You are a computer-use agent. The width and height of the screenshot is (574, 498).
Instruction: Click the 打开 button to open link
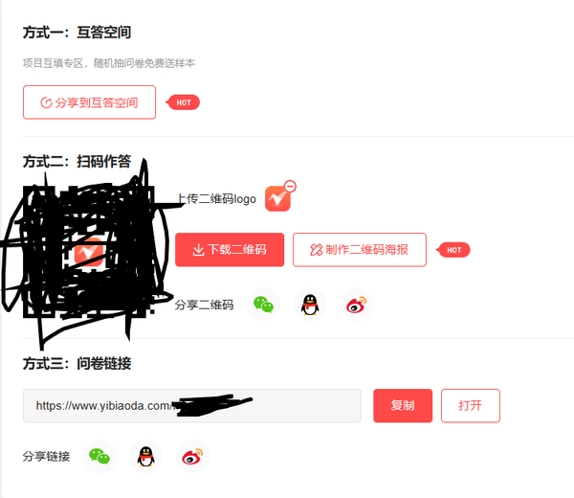(x=471, y=406)
